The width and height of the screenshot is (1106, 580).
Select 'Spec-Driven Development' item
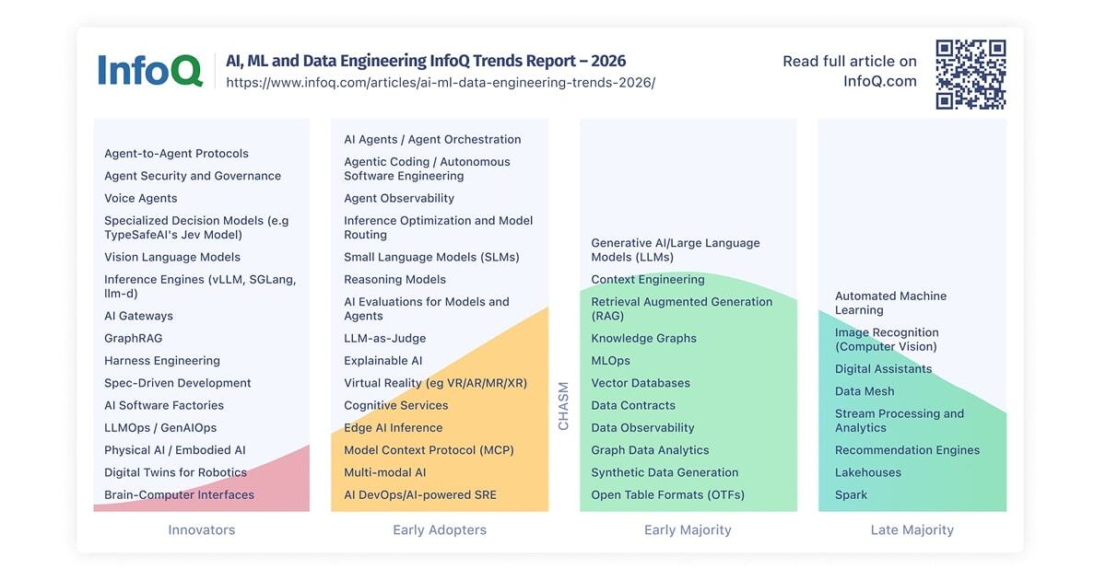tap(178, 383)
